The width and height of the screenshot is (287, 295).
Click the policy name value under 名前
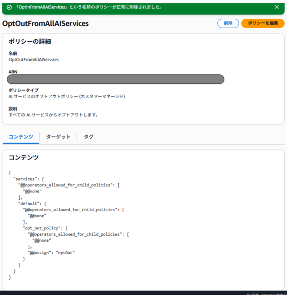[33, 60]
